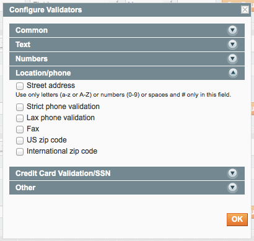Click the down-arrow icon on Other header
Viewport: 254px width, 241px height.
coord(232,187)
